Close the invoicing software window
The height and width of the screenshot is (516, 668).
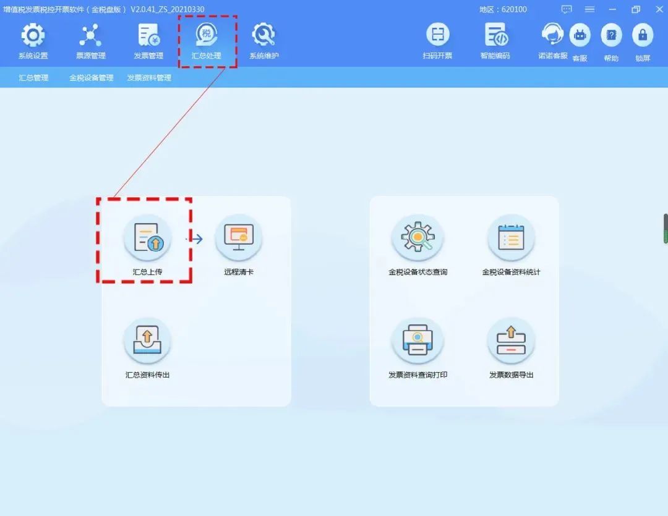tap(659, 9)
